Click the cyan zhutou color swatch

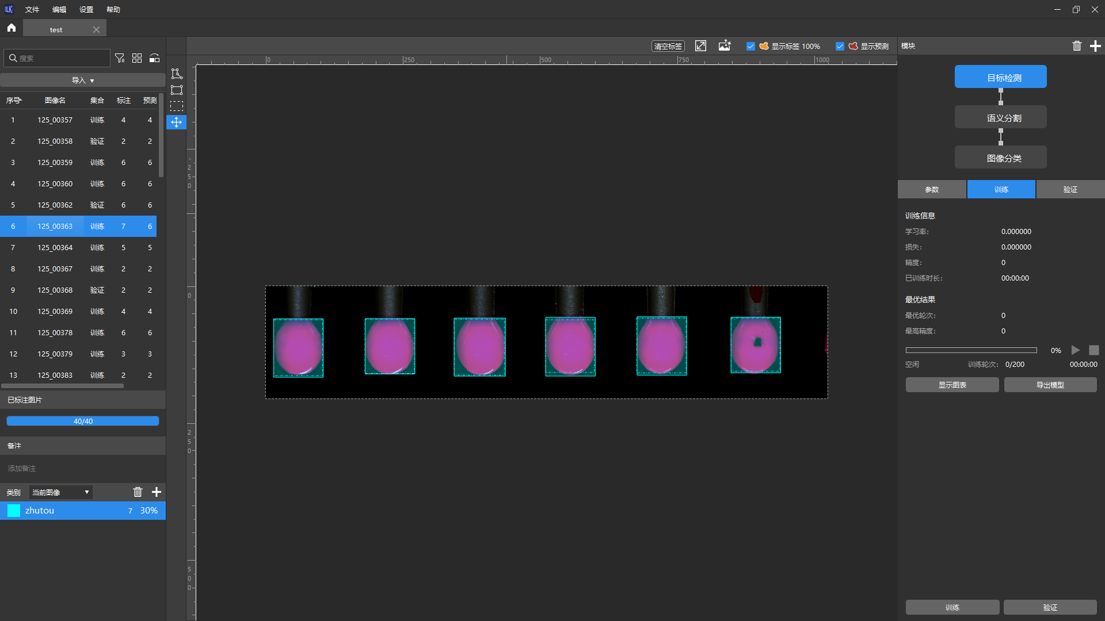click(14, 510)
